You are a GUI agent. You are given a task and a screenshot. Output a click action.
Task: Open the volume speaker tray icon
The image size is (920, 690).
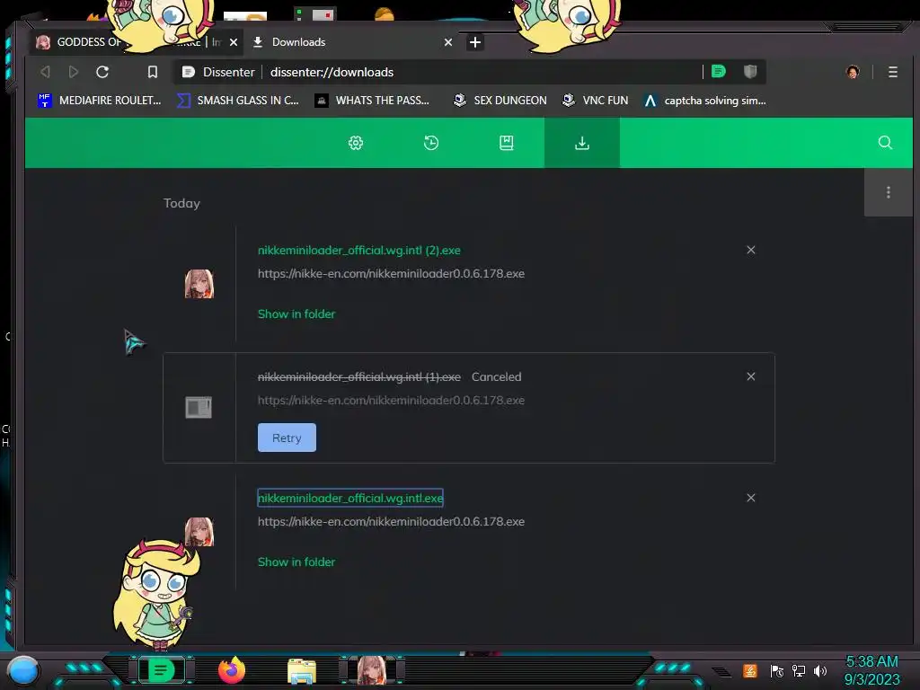820,670
